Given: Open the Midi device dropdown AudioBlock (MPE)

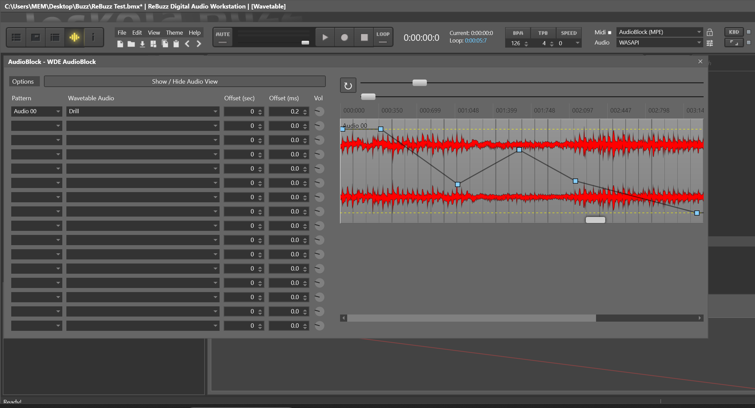Looking at the screenshot, I should click(x=659, y=32).
